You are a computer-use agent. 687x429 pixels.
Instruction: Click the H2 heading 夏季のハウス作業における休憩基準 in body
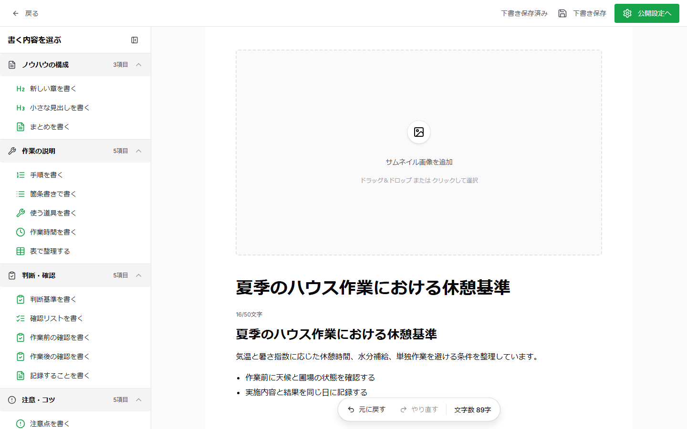336,334
